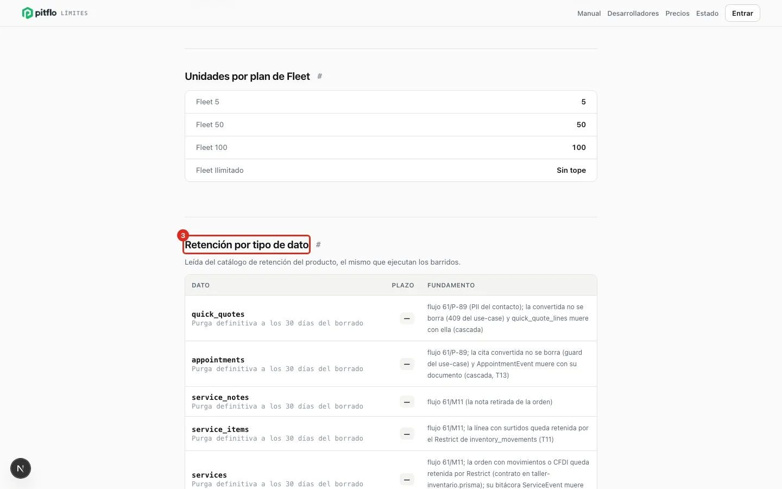Click the dash badge in appointments row

(x=407, y=364)
